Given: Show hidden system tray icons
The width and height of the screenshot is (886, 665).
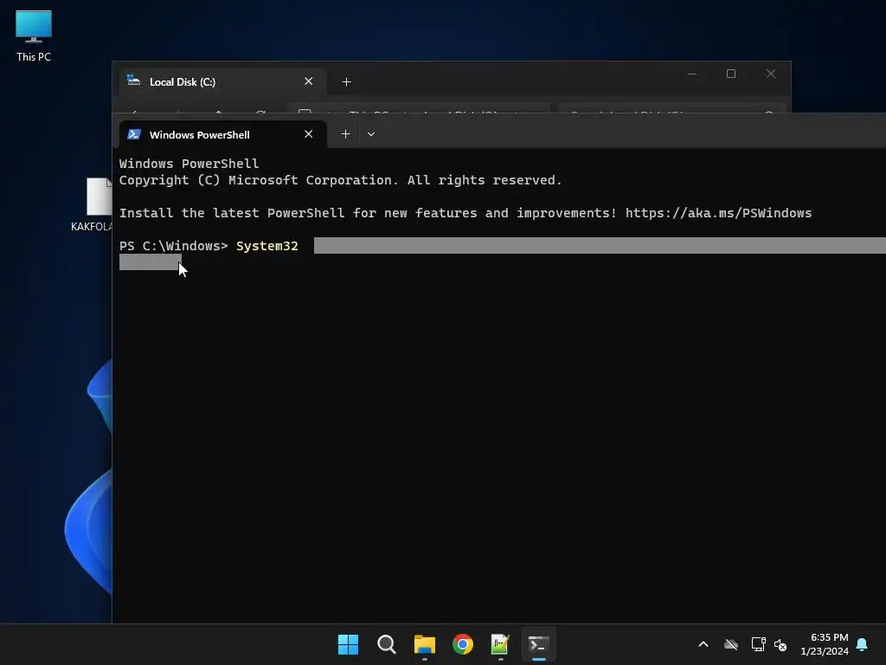Looking at the screenshot, I should pos(703,644).
